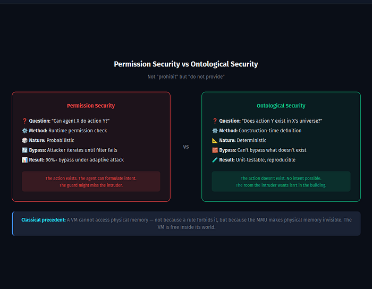The height and width of the screenshot is (289, 372).
Task: Click the red question mark icon under Permission Security
Action: tap(24, 121)
